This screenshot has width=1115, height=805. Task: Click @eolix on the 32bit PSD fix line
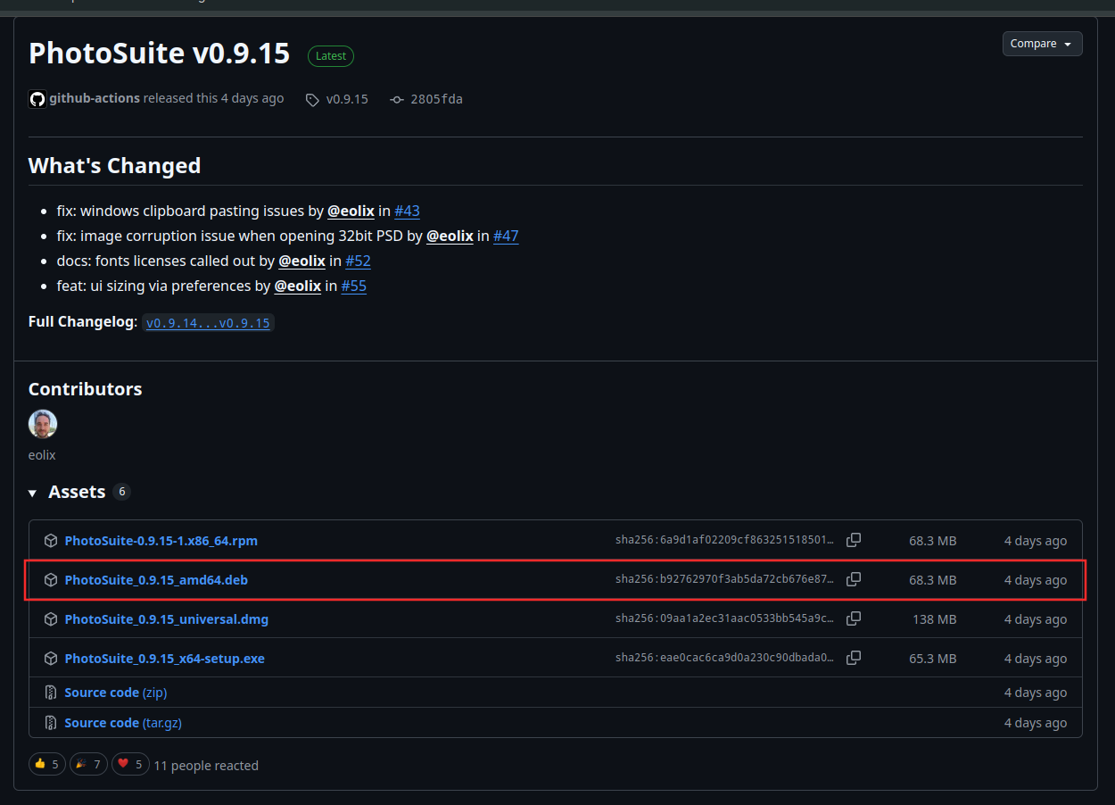(x=450, y=237)
